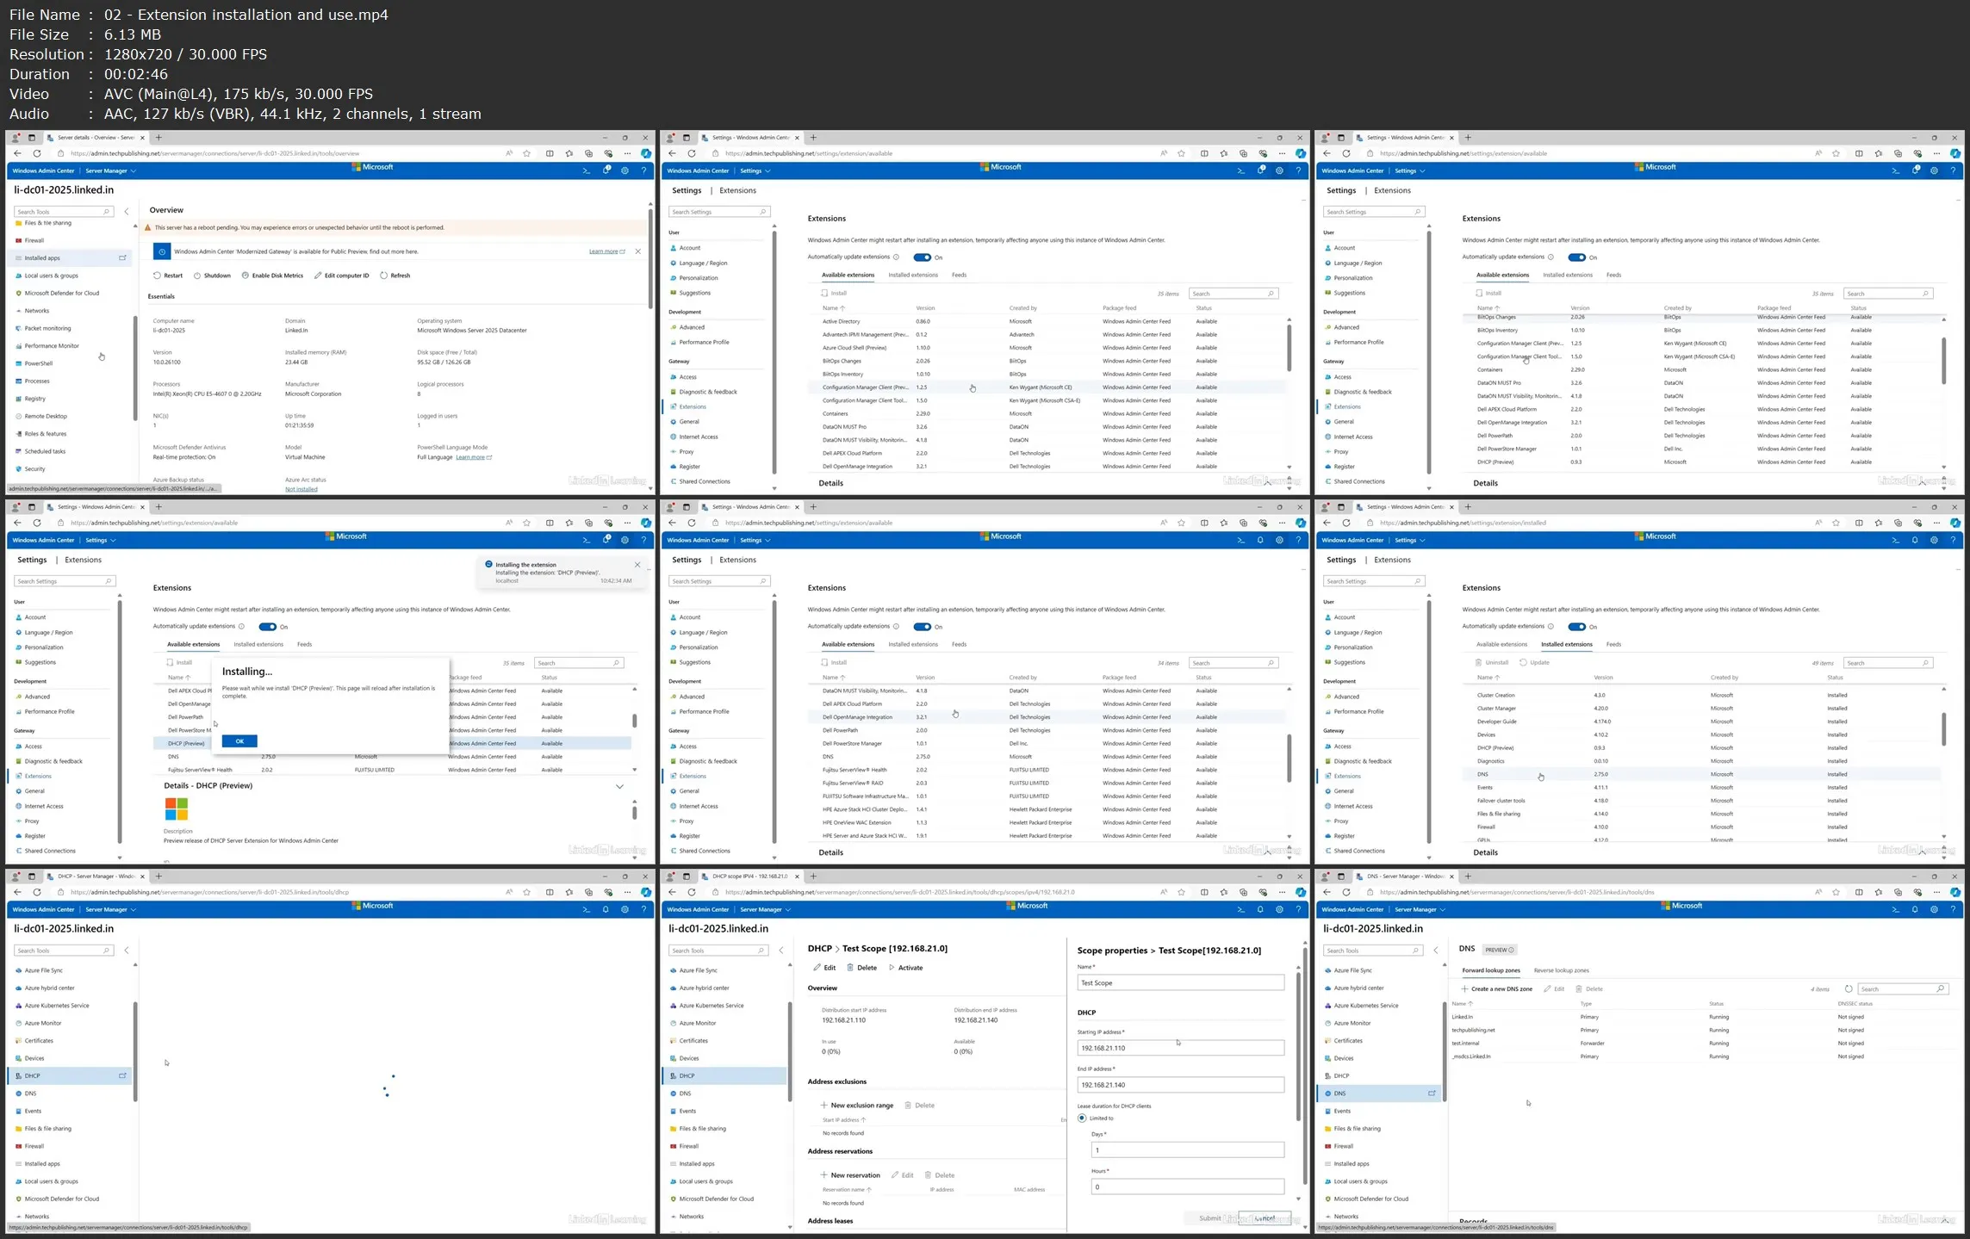Click refresh icon beside the DNS zones search
This screenshot has height=1239, width=1970.
(x=1849, y=988)
